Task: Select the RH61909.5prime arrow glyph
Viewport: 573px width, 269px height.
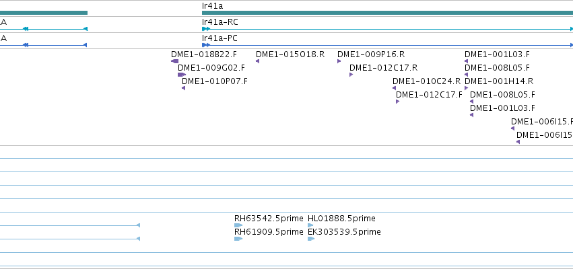Action: pyautogui.click(x=238, y=239)
